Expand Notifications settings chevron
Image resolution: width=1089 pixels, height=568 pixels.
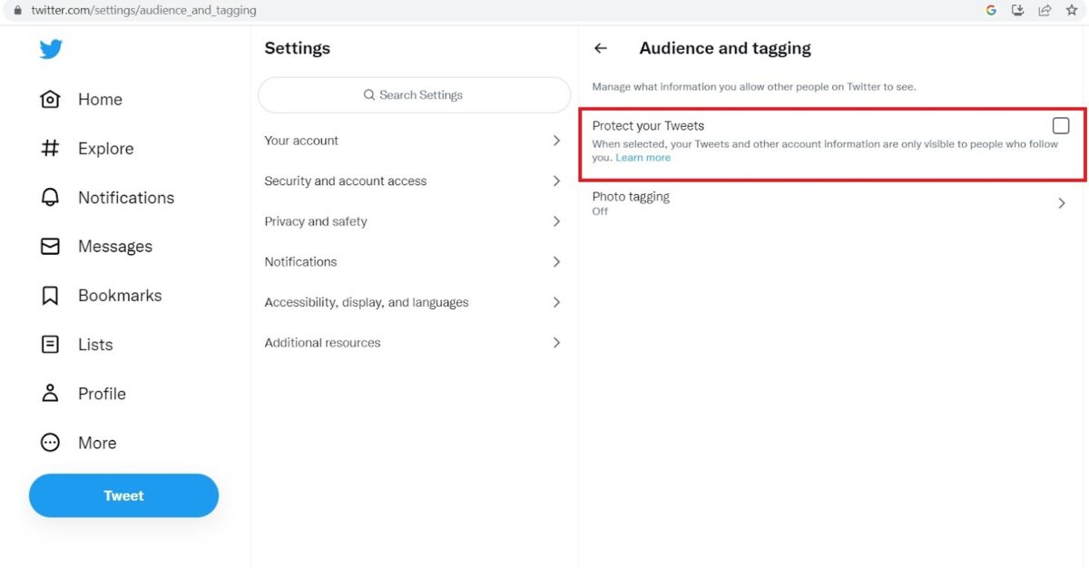tap(556, 262)
